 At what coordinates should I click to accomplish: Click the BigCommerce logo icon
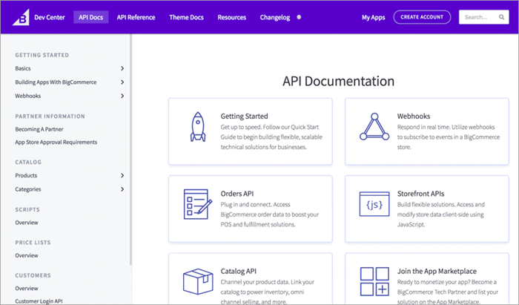tap(21, 17)
